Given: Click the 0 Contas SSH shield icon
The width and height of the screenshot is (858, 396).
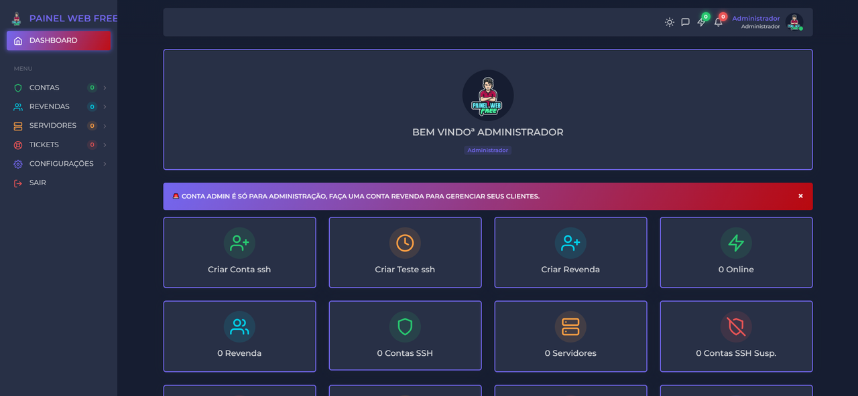Looking at the screenshot, I should [405, 326].
